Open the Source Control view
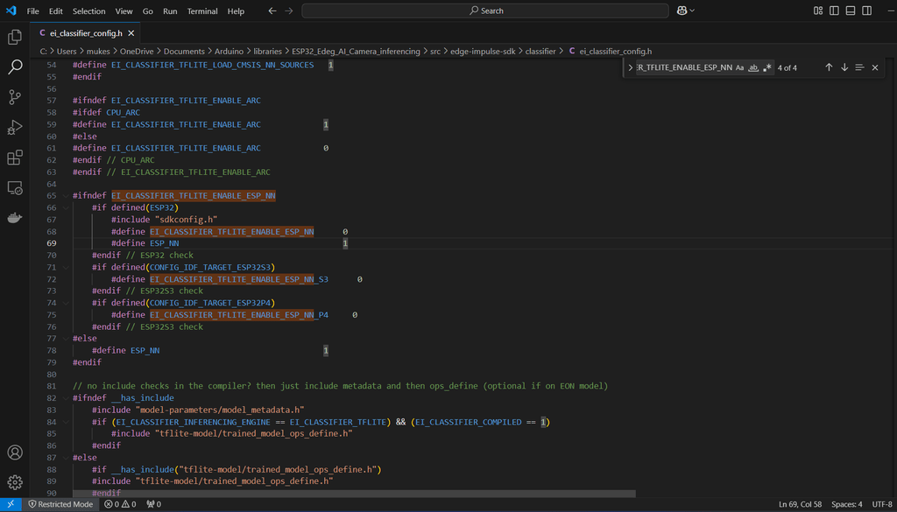The image size is (897, 512). click(15, 97)
